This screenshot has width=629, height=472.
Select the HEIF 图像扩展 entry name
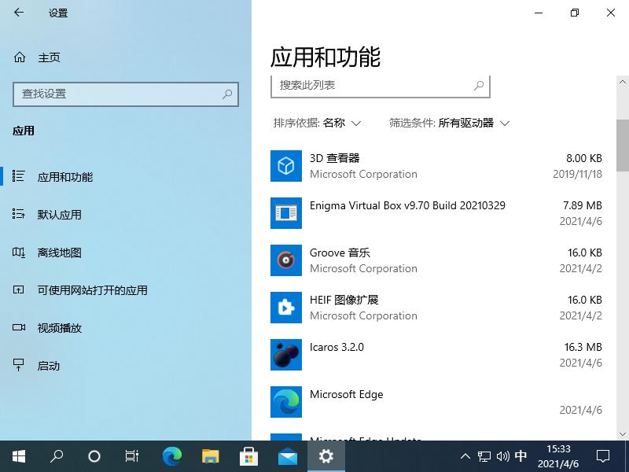(x=344, y=300)
